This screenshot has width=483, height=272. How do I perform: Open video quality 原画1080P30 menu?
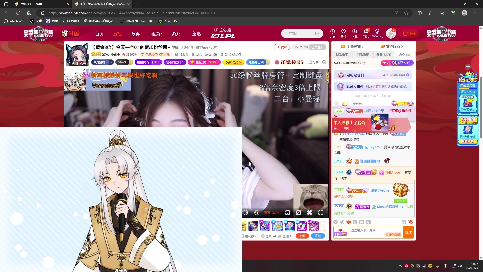click(272, 213)
